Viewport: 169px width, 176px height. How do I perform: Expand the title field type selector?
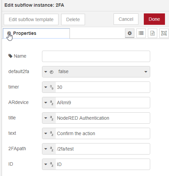click(46, 118)
